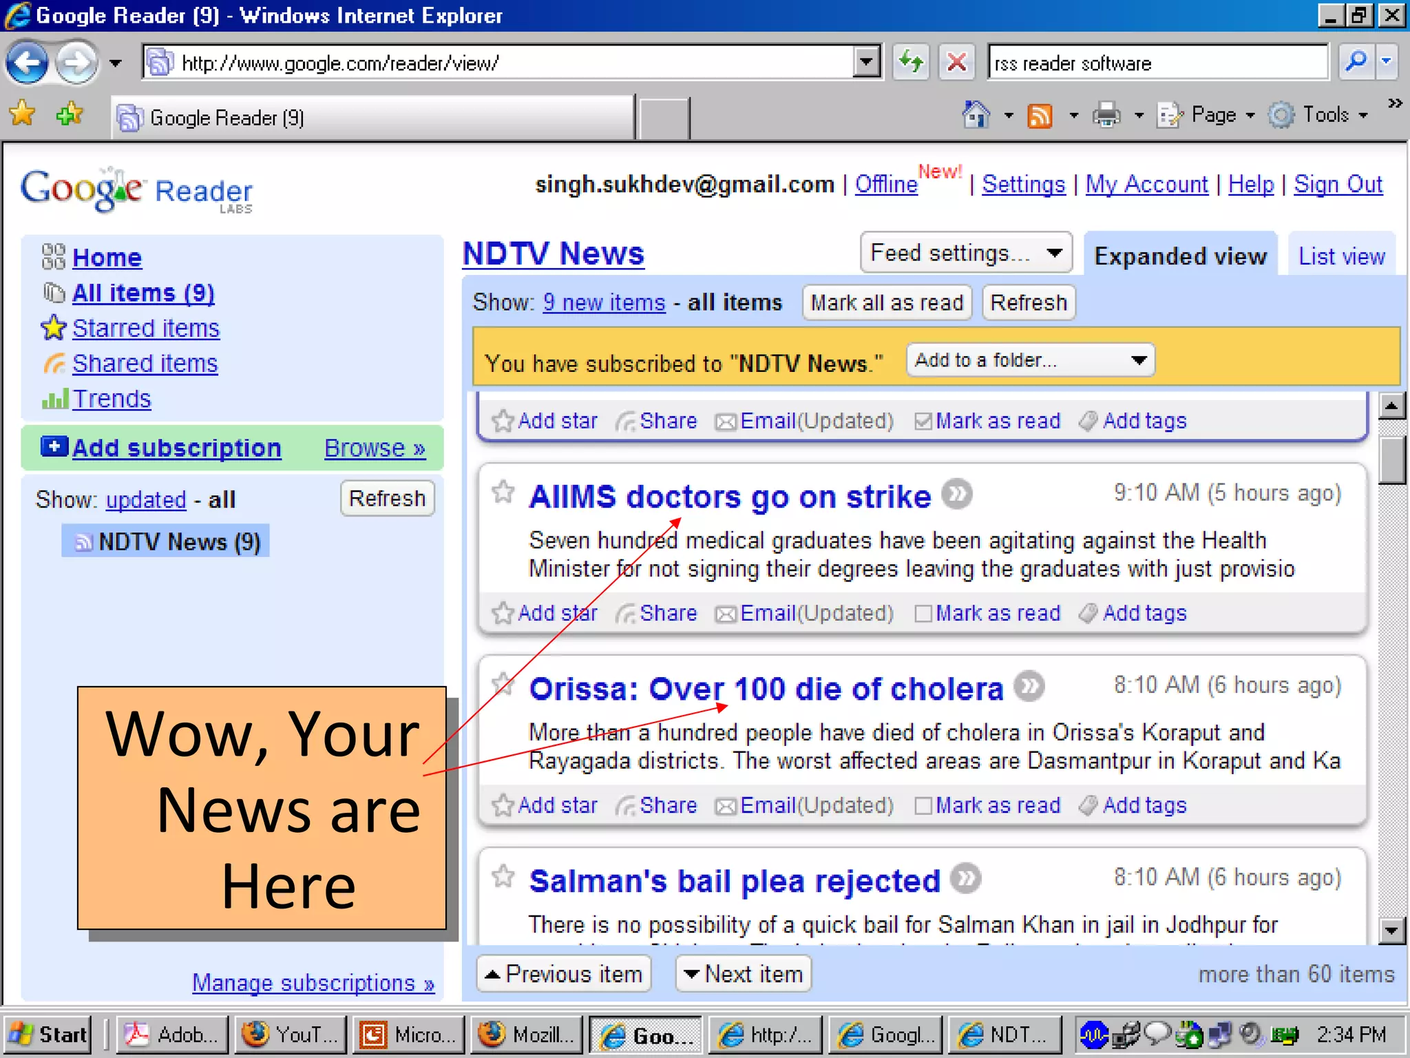The height and width of the screenshot is (1058, 1410).
Task: Switch to Expanded view tab
Action: pos(1180,255)
